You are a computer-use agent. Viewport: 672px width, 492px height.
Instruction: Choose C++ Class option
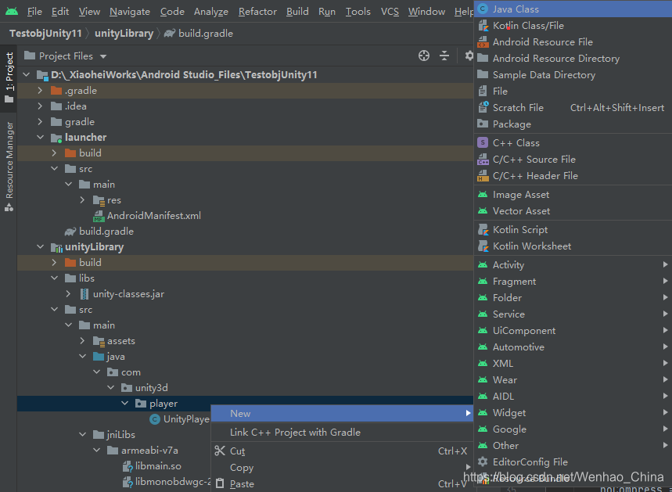(573, 142)
